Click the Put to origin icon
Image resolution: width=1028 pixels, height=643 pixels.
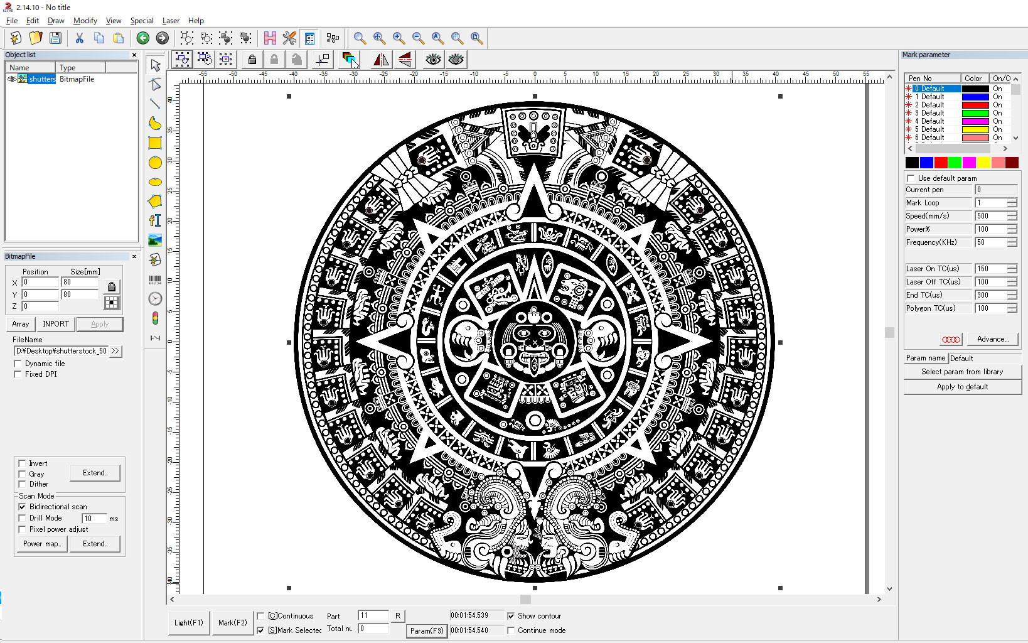tap(323, 60)
